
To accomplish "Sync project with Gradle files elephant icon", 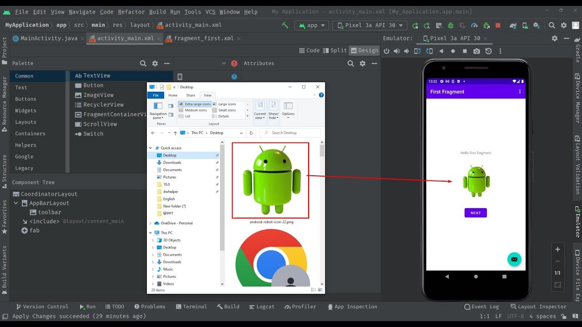I will [x=513, y=25].
